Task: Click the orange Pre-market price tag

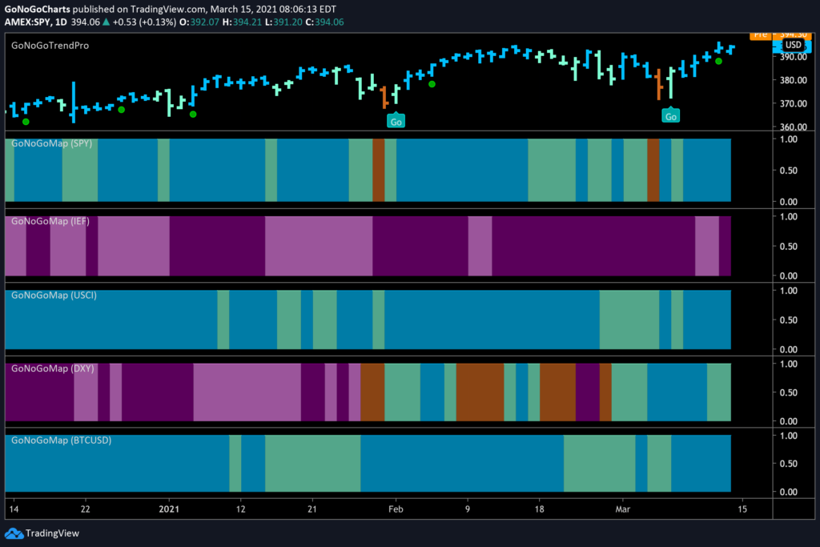Action: point(780,35)
